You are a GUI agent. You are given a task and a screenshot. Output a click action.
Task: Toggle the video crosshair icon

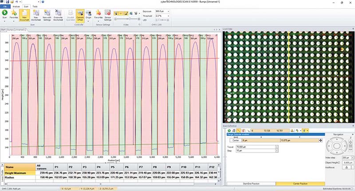coord(121,13)
